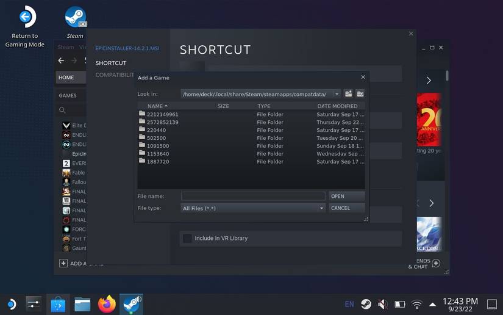503x315 pixels.
Task: Click the upper carousel next arrow in Steam
Action: click(429, 80)
